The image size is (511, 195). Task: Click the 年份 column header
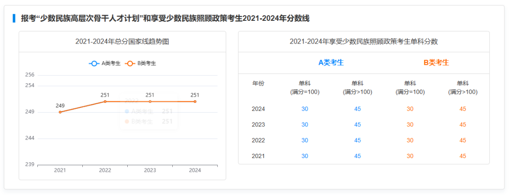click(x=258, y=83)
